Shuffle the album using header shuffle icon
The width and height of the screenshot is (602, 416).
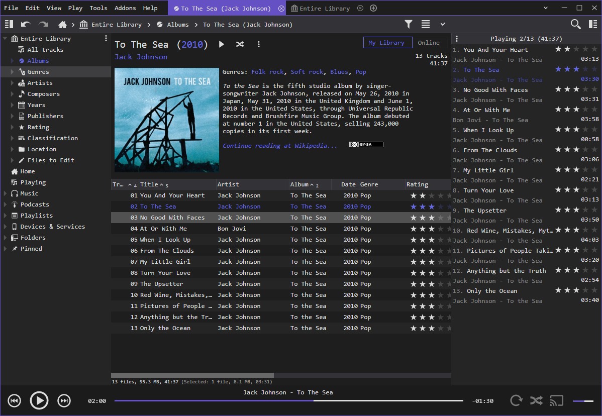[240, 44]
